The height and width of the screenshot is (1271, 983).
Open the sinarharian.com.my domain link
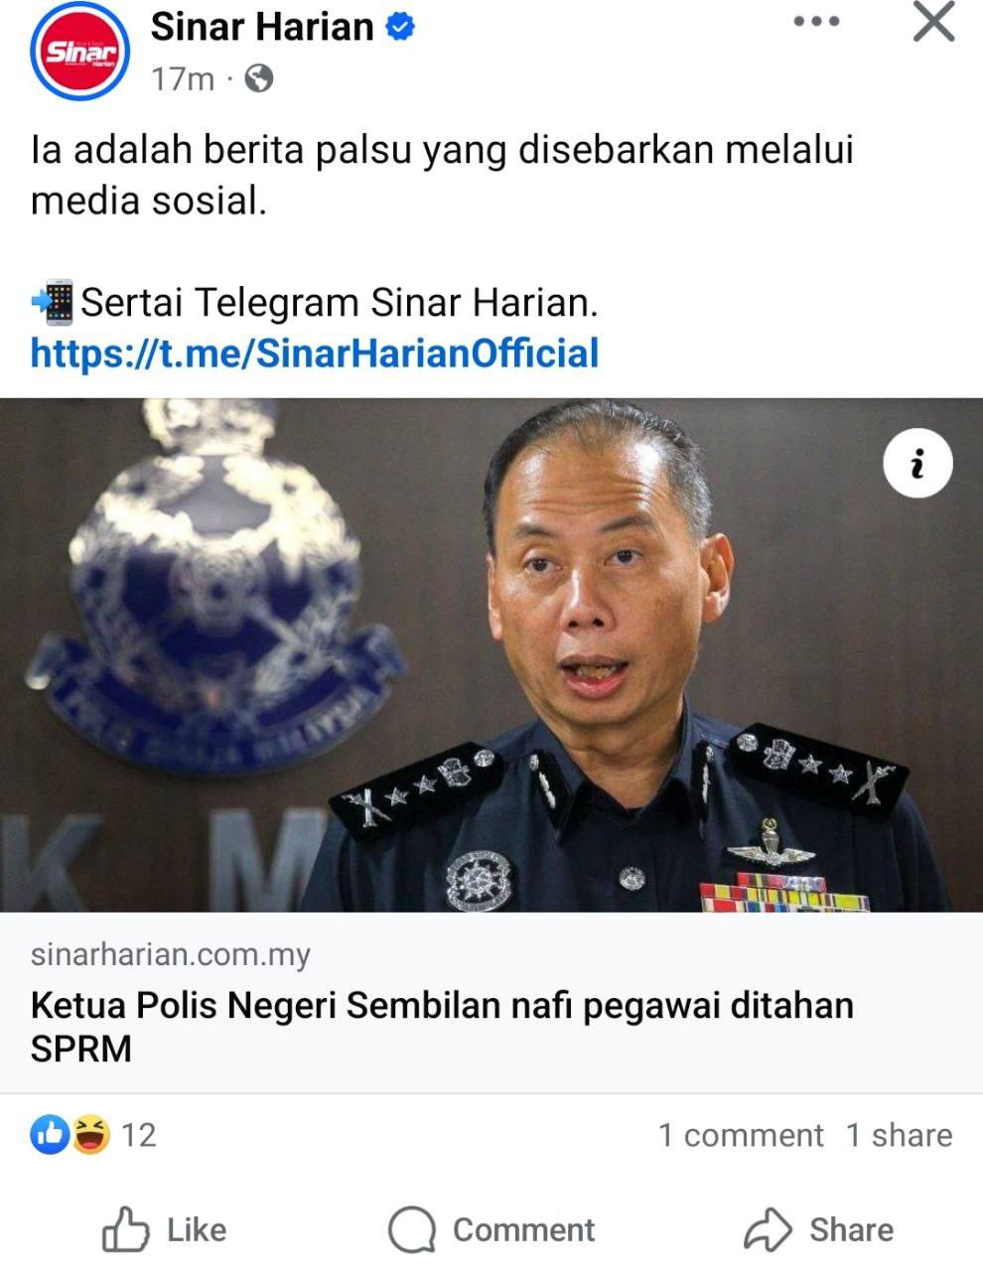[x=171, y=955]
